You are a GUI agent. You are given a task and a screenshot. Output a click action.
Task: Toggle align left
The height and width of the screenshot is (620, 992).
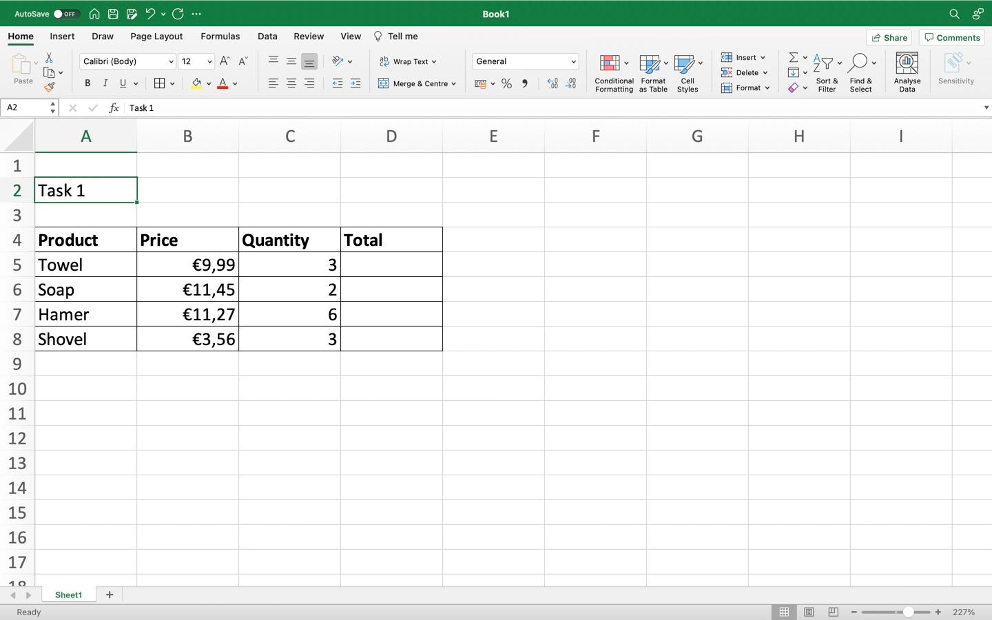[273, 83]
